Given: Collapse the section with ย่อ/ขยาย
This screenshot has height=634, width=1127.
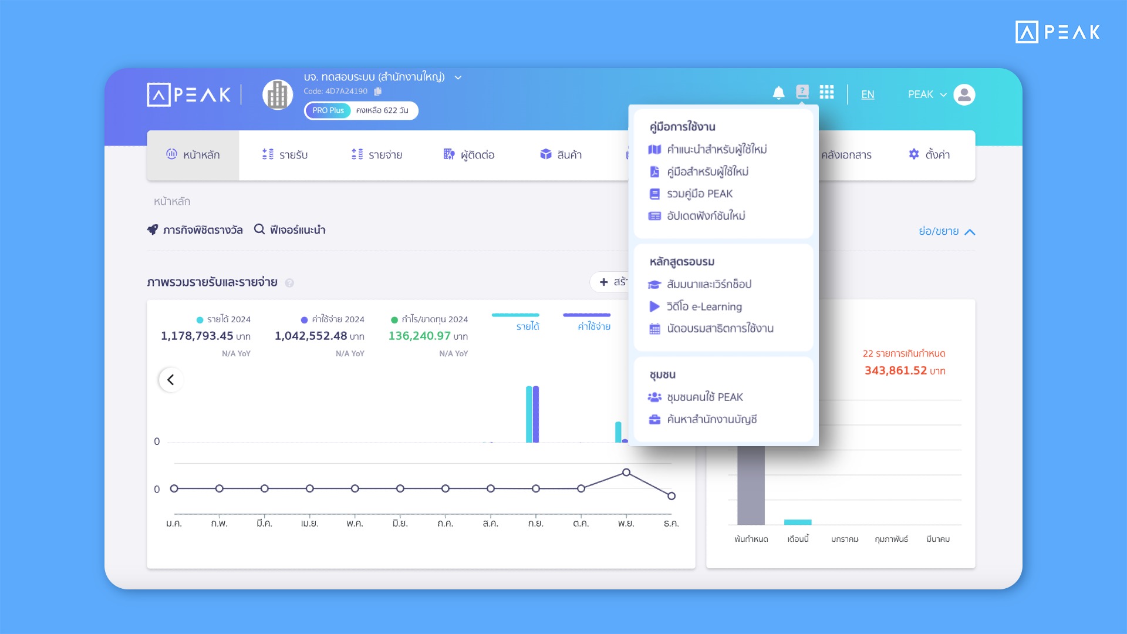Looking at the screenshot, I should (947, 231).
